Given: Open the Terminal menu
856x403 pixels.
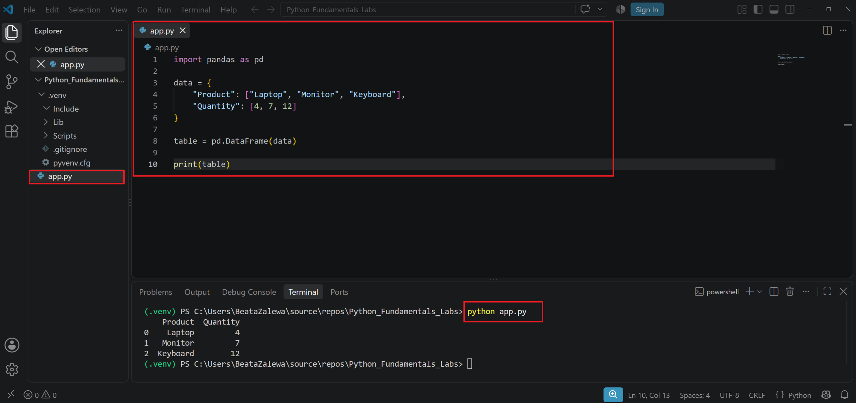Looking at the screenshot, I should coord(195,10).
